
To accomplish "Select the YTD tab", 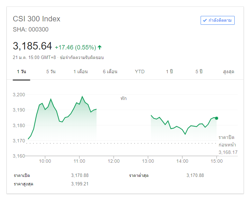I will point(140,72).
